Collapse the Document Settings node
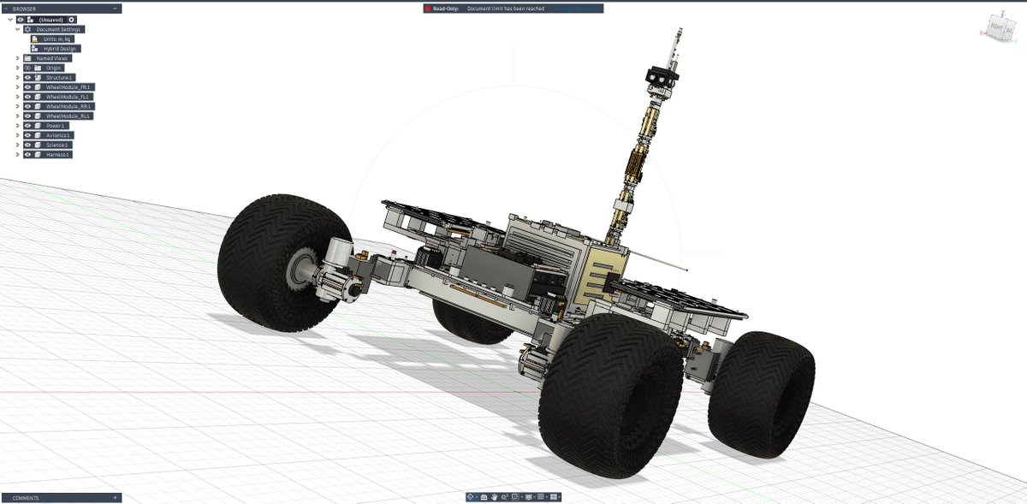This screenshot has height=504, width=1027. [18, 29]
